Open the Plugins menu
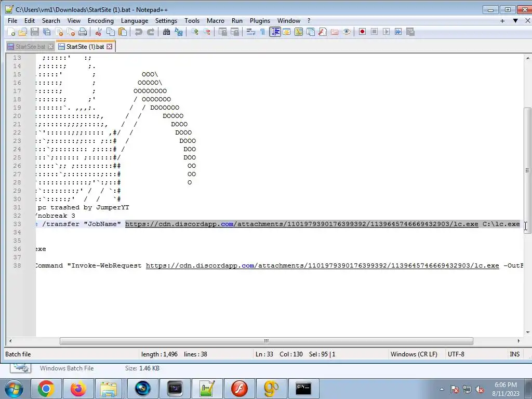Screen dimensions: 532x399 click(260, 21)
